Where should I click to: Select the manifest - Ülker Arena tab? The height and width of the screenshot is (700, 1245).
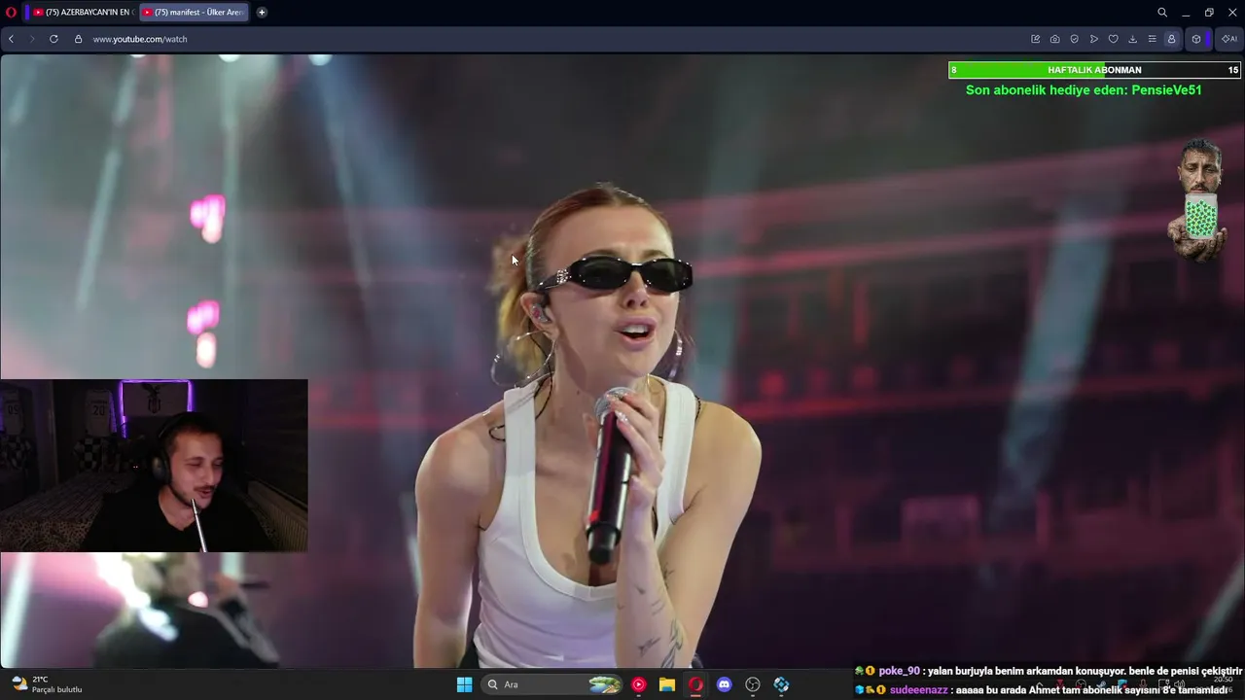tap(194, 13)
